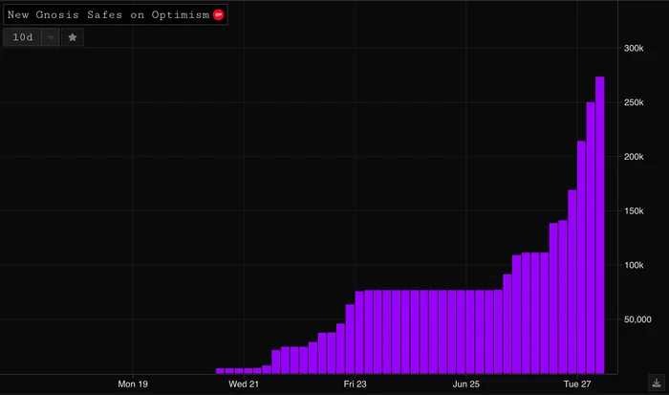Click the Wed 21 x-axis label

[x=244, y=384]
